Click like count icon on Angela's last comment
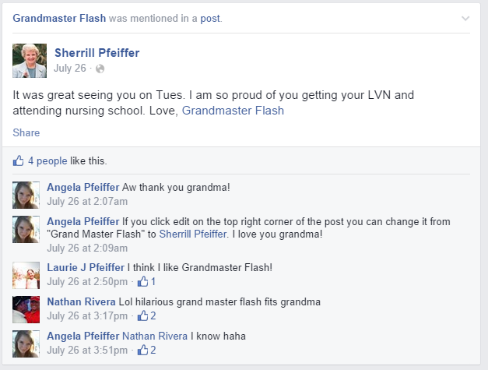488x370 pixels. click(142, 350)
